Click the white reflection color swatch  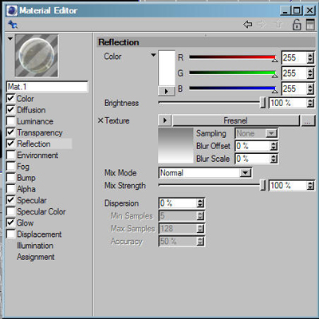pyautogui.click(x=167, y=69)
